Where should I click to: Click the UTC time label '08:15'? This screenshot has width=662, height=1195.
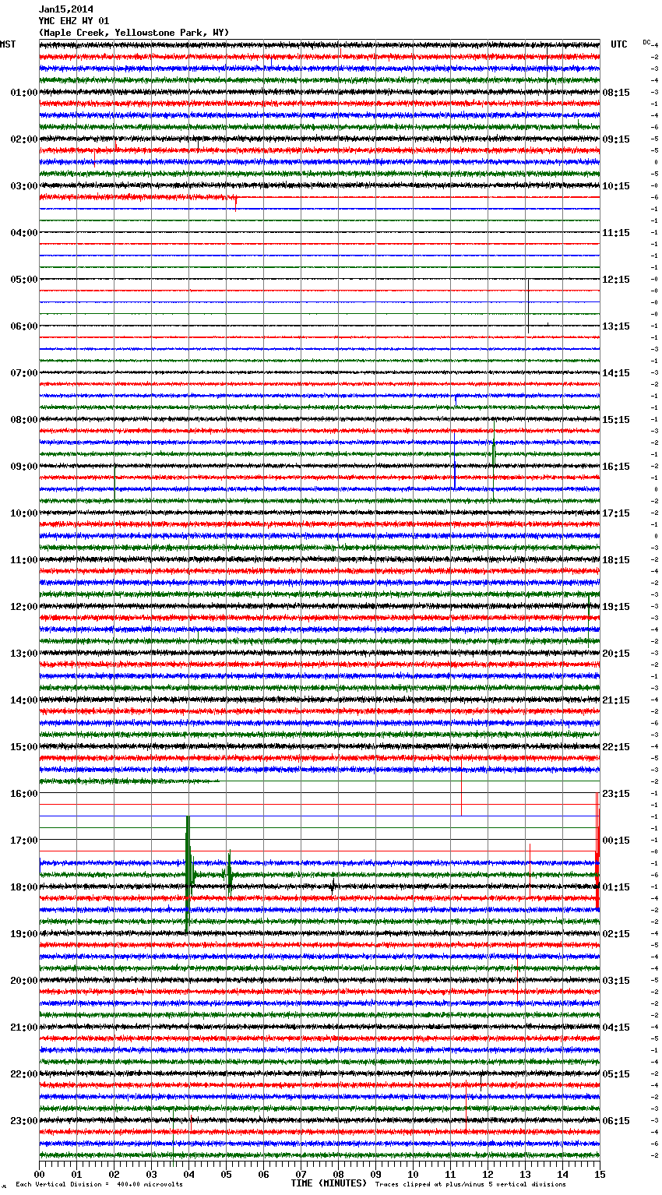[616, 93]
